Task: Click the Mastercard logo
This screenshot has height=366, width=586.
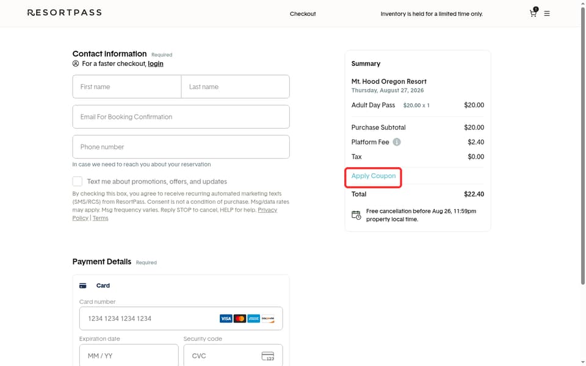Action: (x=239, y=318)
